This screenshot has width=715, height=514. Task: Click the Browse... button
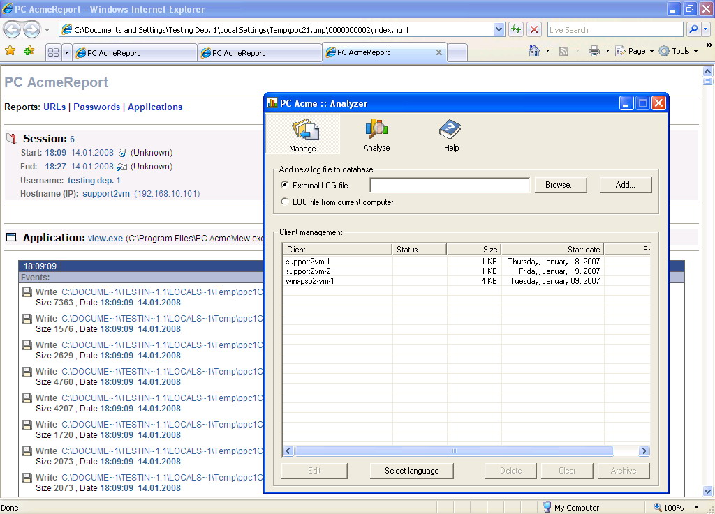[x=560, y=185]
